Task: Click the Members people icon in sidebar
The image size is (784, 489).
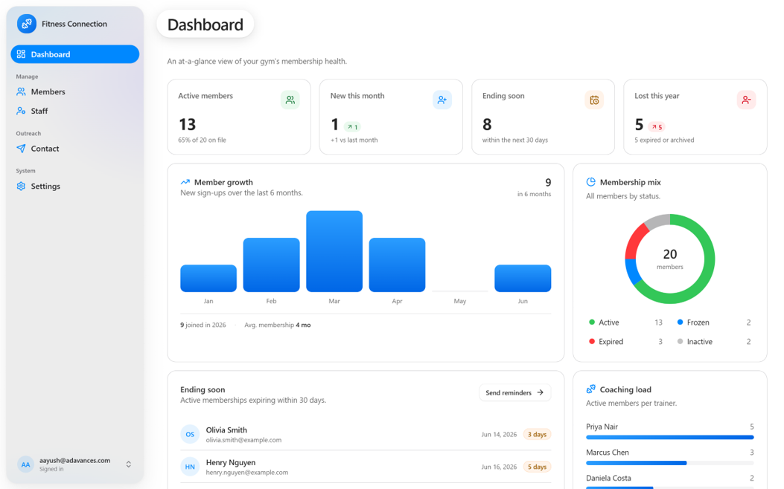Action: click(x=21, y=92)
